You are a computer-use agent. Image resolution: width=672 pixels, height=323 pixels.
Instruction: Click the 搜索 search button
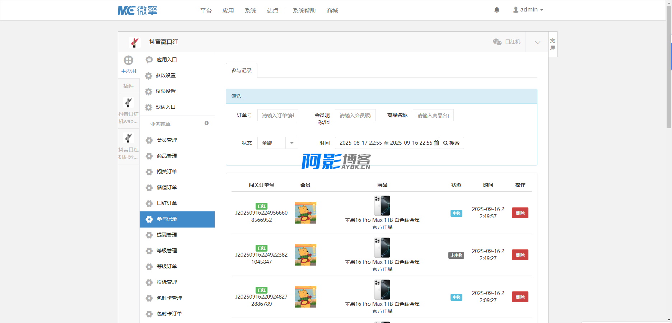[x=451, y=143]
